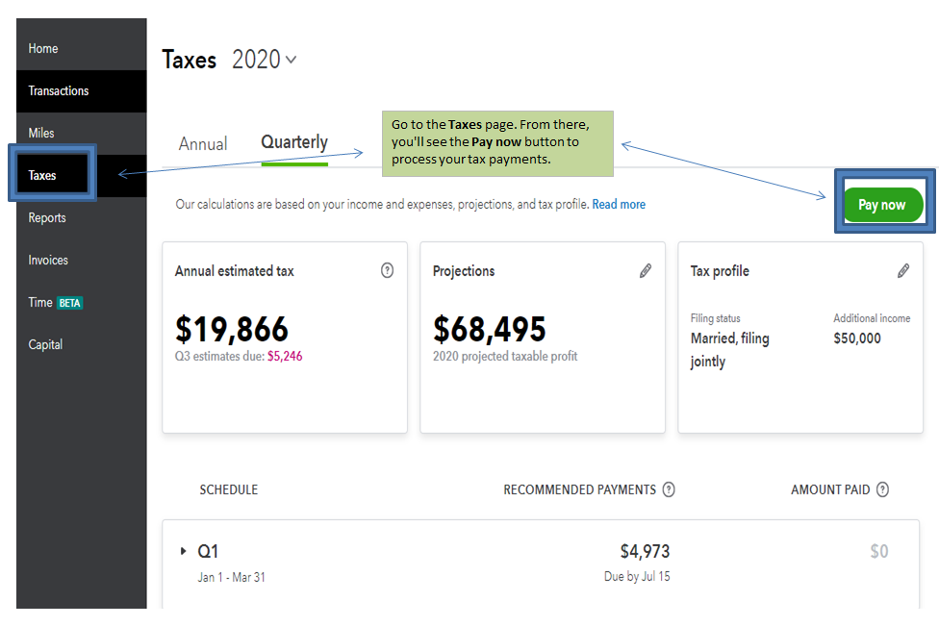The height and width of the screenshot is (626, 939).
Task: Go to the Miles section
Action: [42, 133]
